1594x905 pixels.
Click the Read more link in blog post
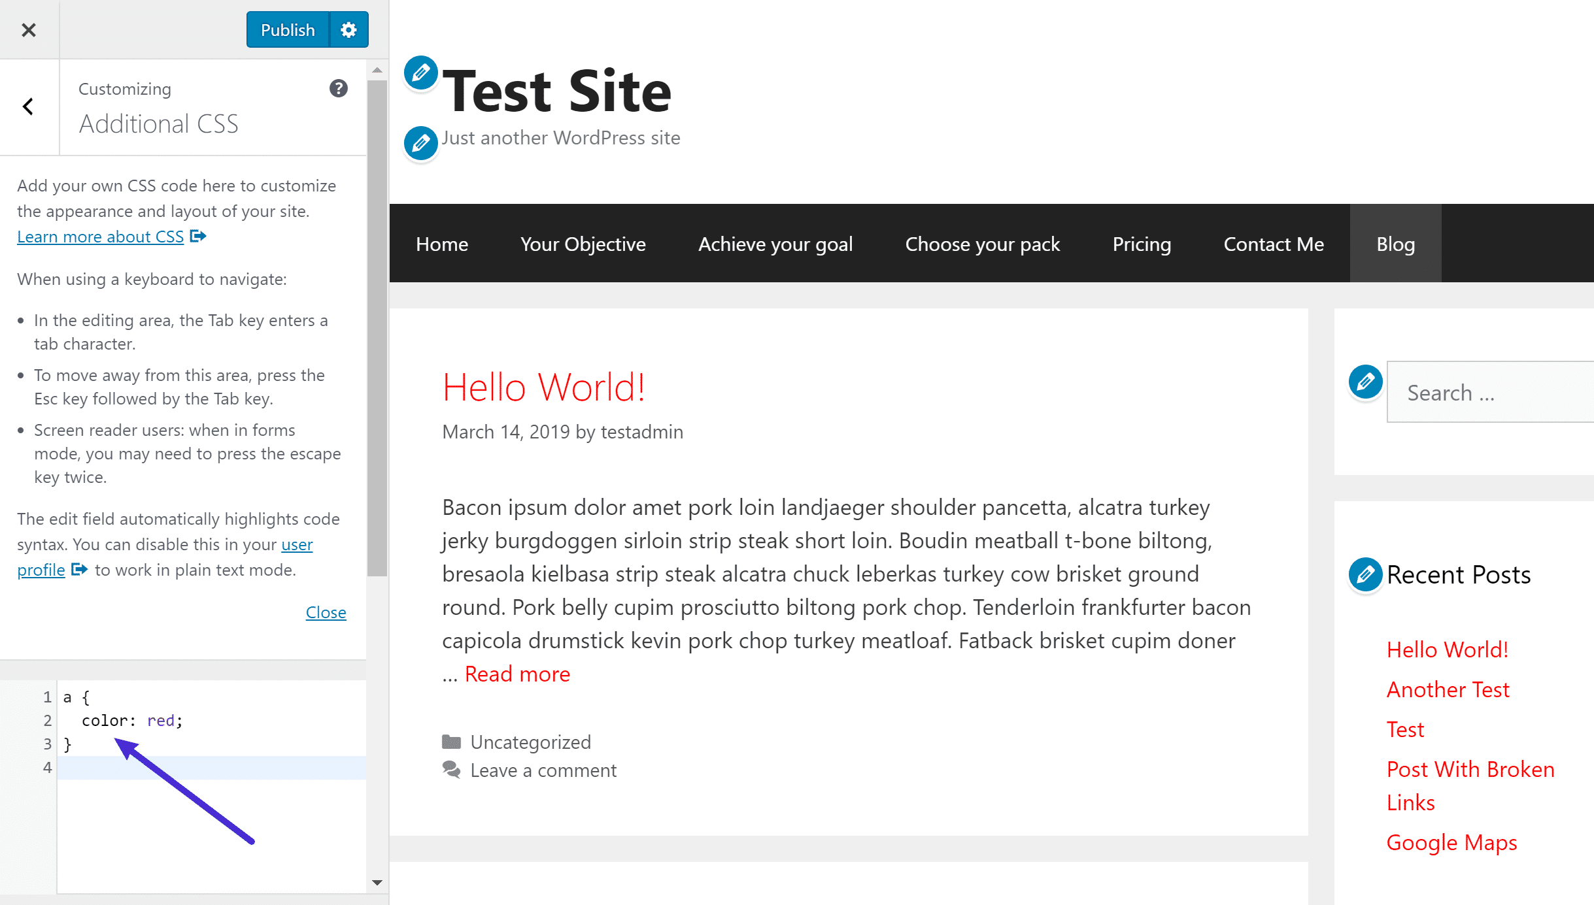[x=517, y=672]
